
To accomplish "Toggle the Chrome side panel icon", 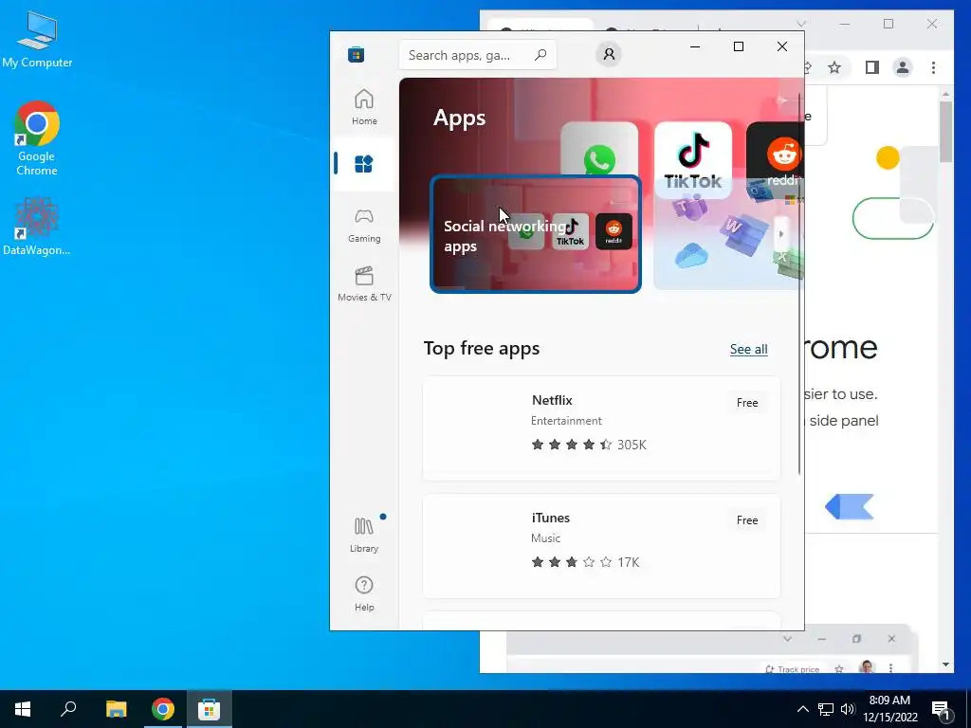I will [872, 67].
